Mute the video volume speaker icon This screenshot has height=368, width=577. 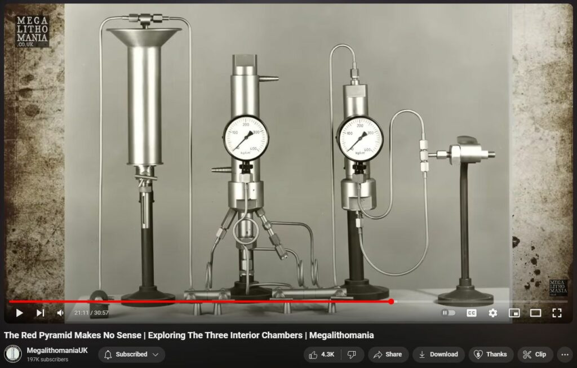click(60, 313)
